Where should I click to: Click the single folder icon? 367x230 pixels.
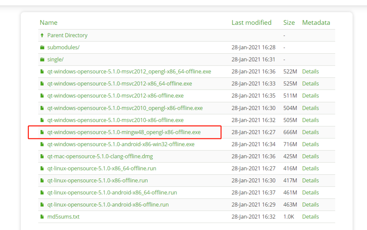42,59
